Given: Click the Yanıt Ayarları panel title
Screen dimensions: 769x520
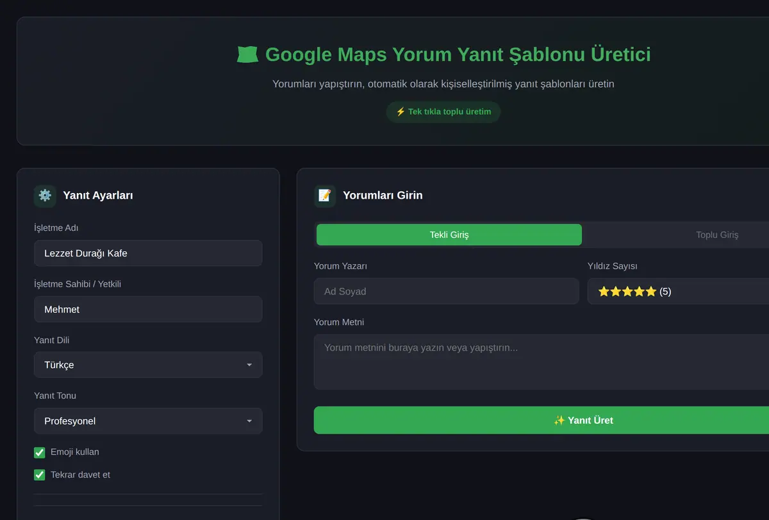Looking at the screenshot, I should click(x=98, y=196).
